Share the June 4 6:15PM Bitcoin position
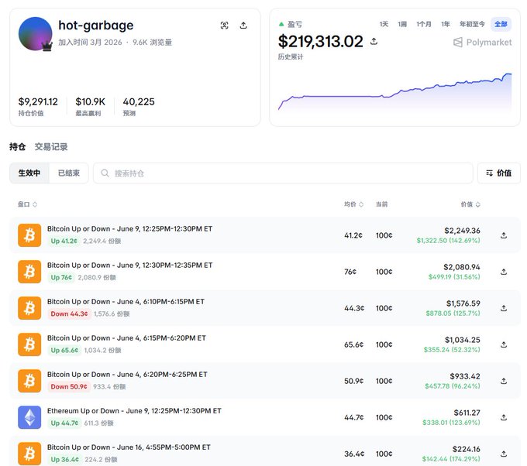527x466 pixels. pos(504,344)
